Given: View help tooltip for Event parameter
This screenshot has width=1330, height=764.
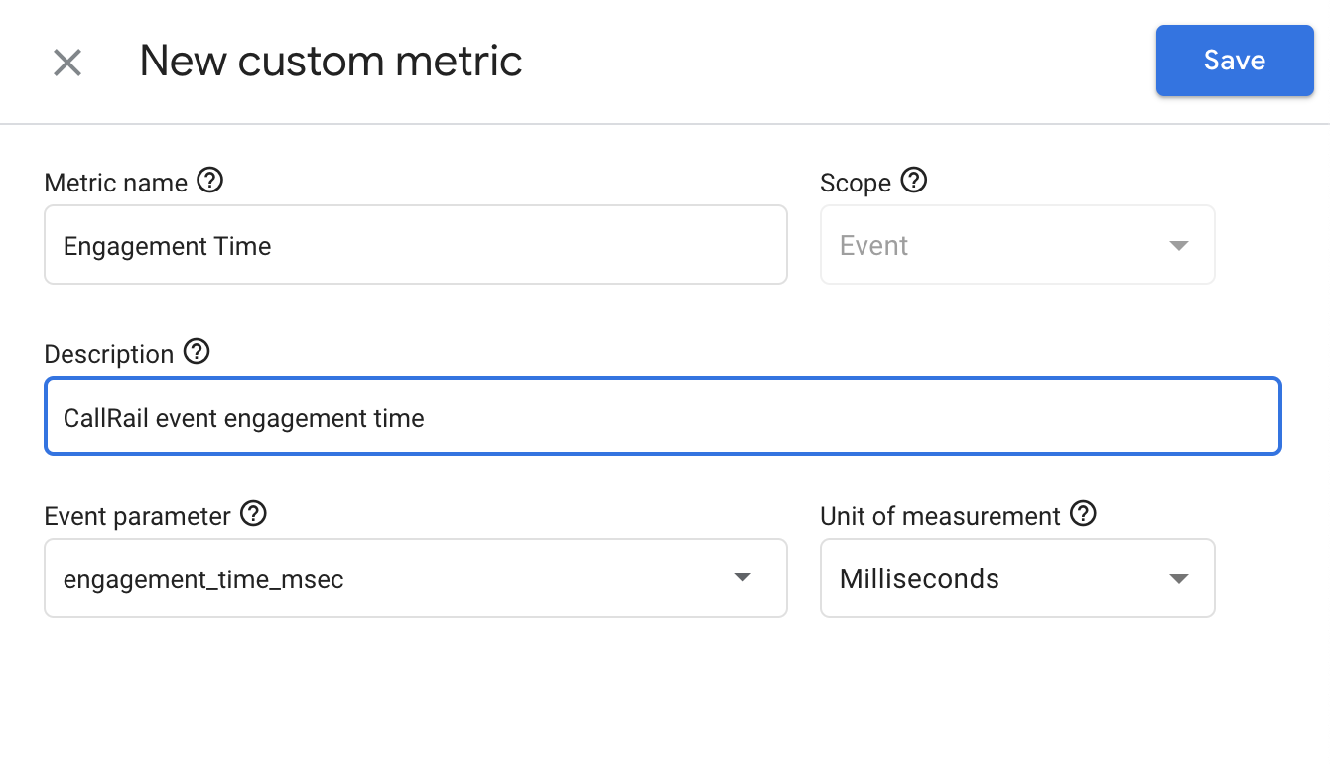Looking at the screenshot, I should click(x=254, y=514).
